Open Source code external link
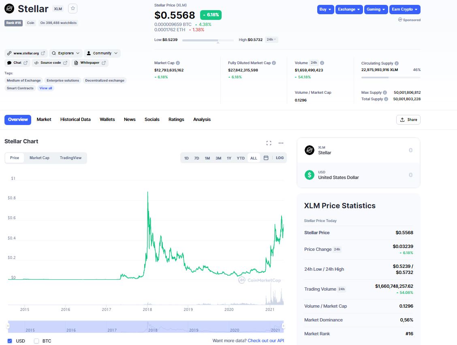 coord(51,63)
